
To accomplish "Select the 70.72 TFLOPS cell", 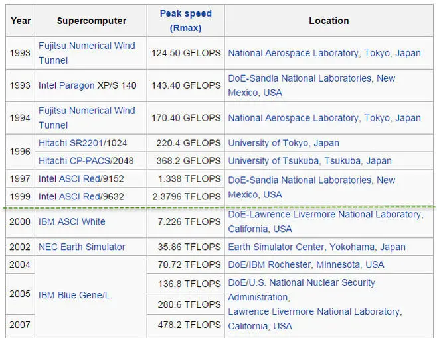I will (x=186, y=264).
